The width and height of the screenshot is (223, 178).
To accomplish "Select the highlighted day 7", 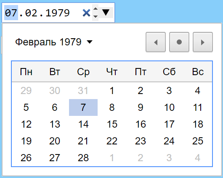I will pyautogui.click(x=83, y=107).
